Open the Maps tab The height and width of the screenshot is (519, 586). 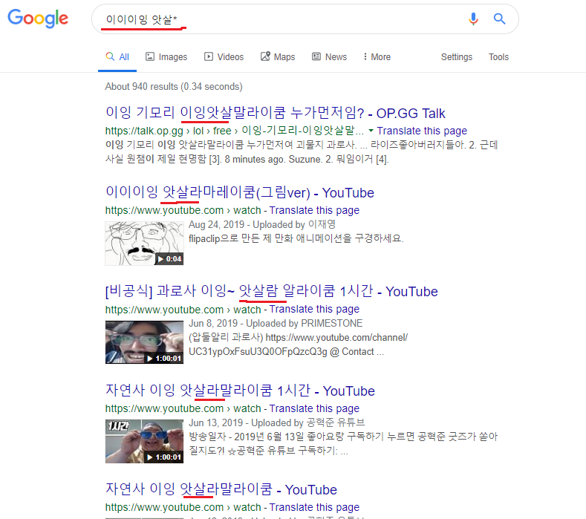coord(278,56)
